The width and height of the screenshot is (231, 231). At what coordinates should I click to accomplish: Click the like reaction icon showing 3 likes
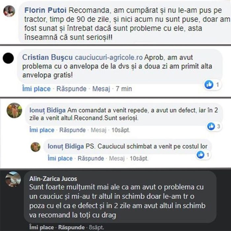coord(211,126)
